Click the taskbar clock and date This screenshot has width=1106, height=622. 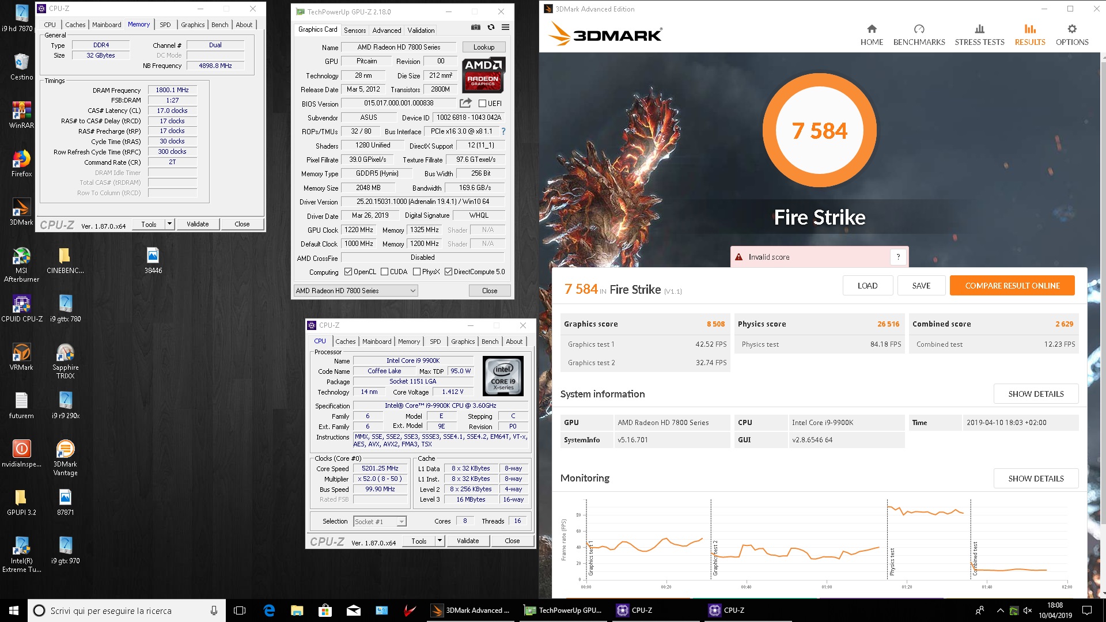[x=1055, y=610]
